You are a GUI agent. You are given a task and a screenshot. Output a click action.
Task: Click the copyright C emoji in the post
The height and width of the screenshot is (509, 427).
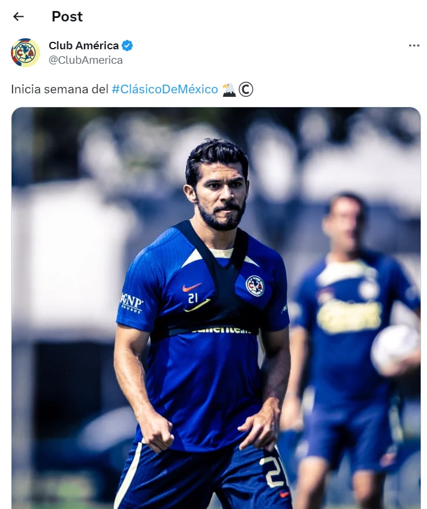pos(246,90)
